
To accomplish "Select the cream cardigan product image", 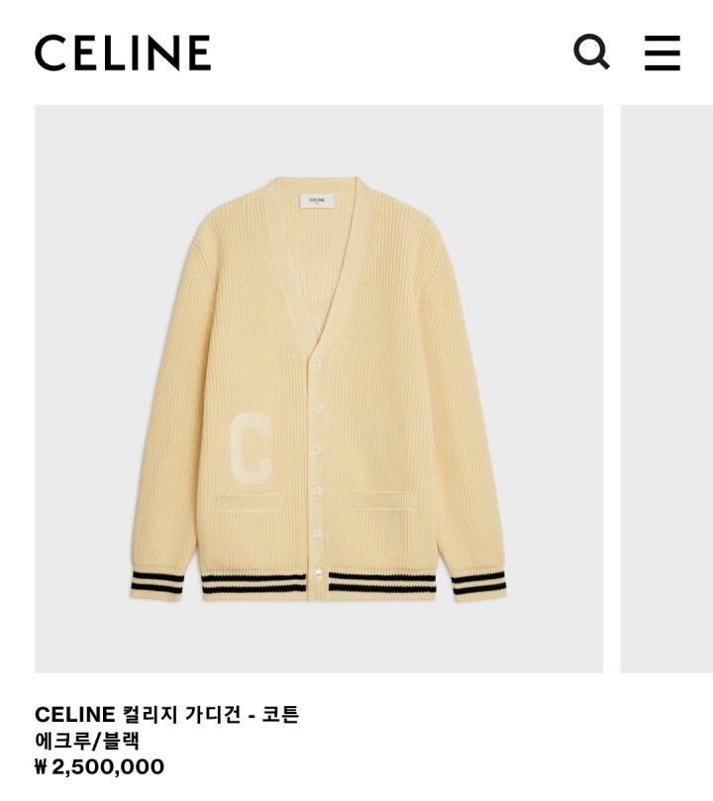I will pyautogui.click(x=319, y=389).
